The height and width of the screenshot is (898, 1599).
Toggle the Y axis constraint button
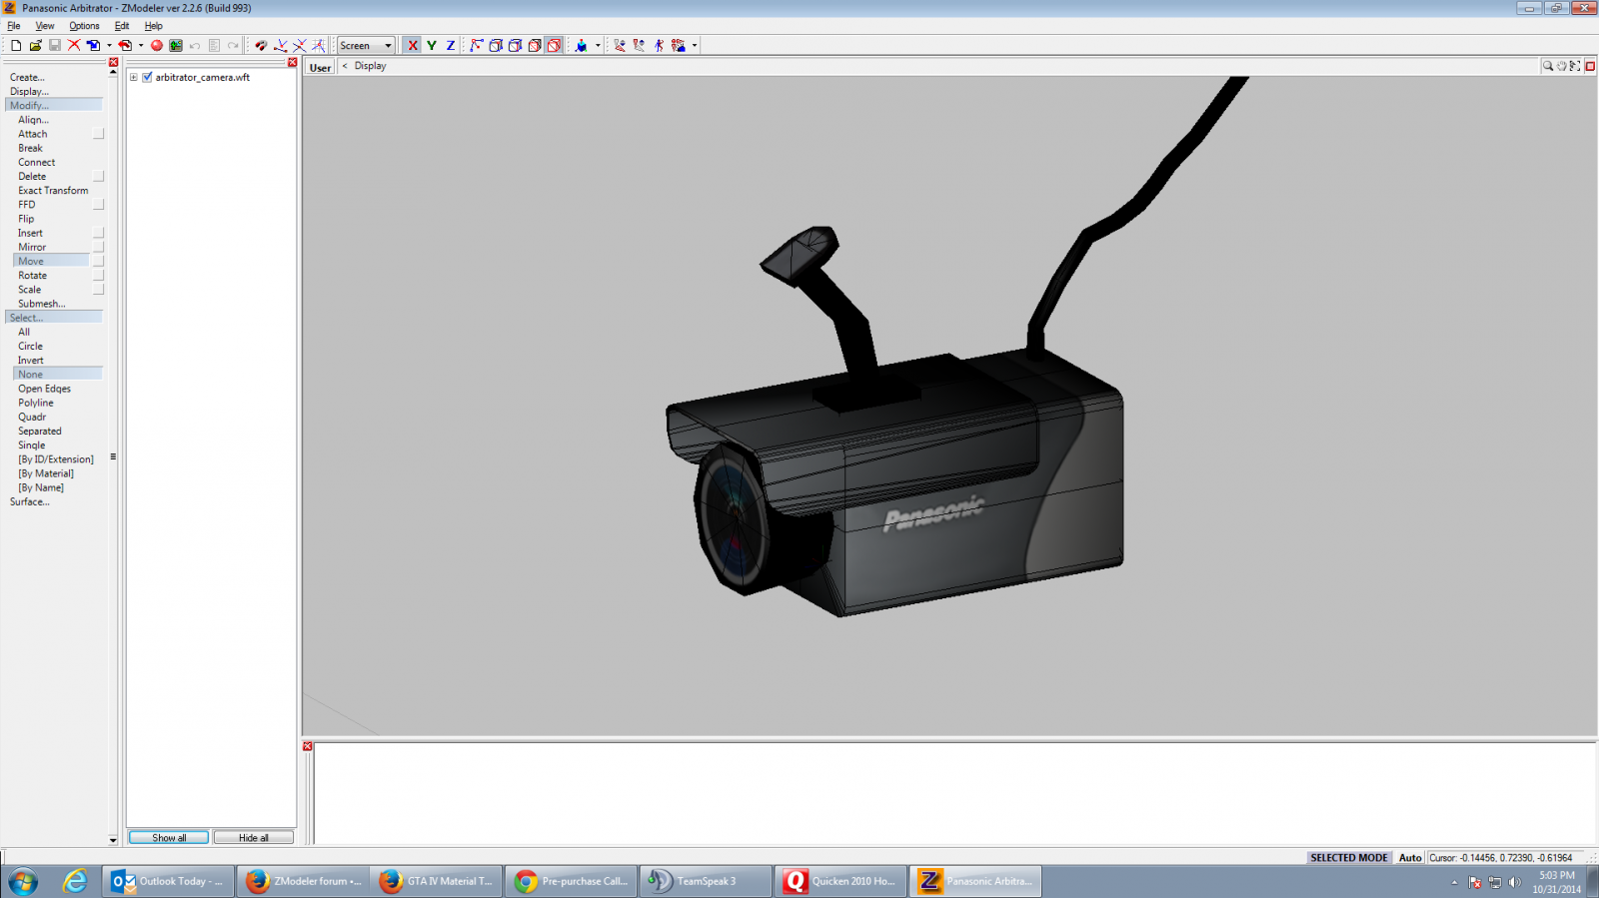[x=432, y=45]
